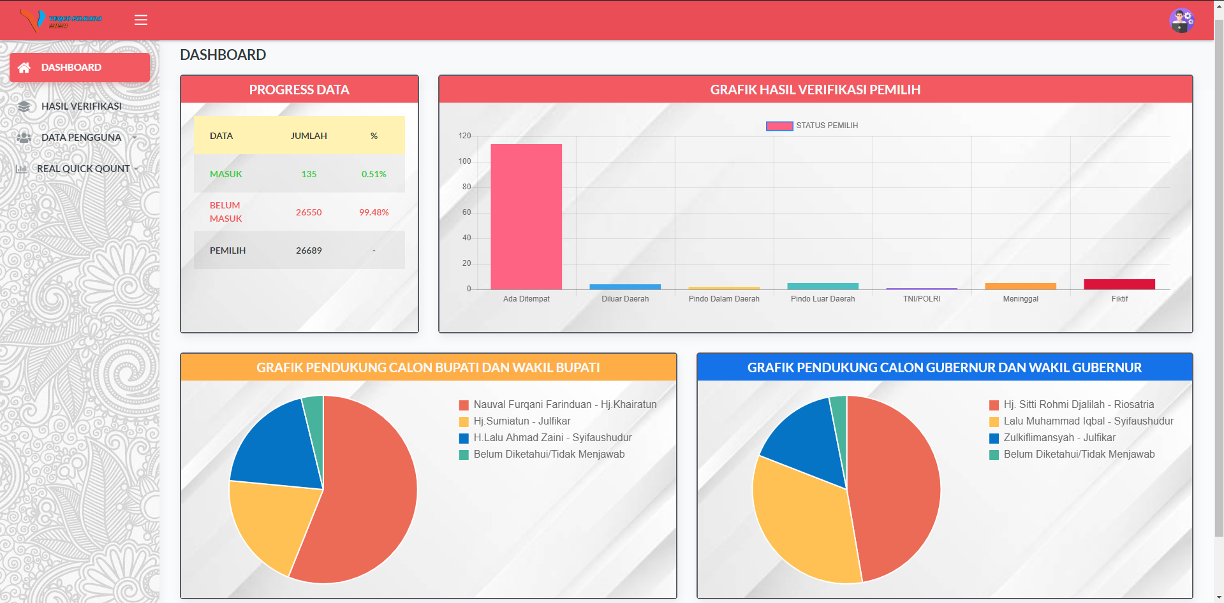This screenshot has height=603, width=1224.
Task: Toggle Hj.Sumiatun - Julfikar legend entry
Action: [x=515, y=421]
